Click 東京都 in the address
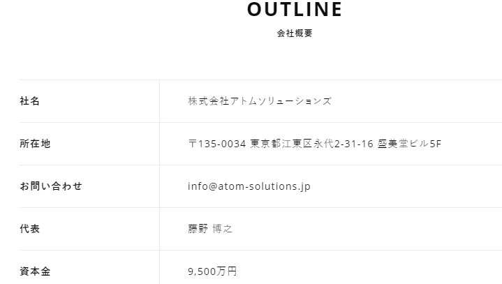Image resolution: width=502 pixels, height=284 pixels. click(266, 144)
